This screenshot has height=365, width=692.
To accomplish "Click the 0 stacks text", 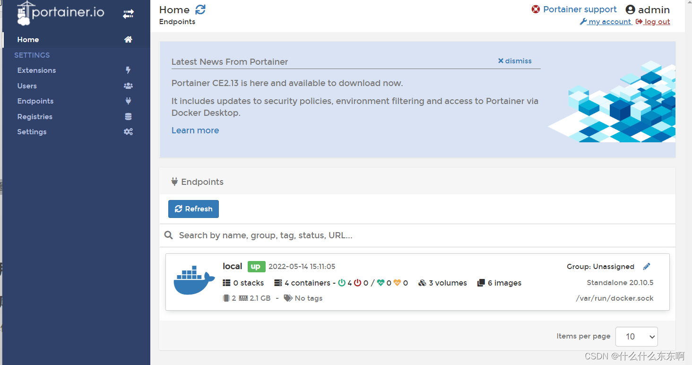I will (249, 283).
